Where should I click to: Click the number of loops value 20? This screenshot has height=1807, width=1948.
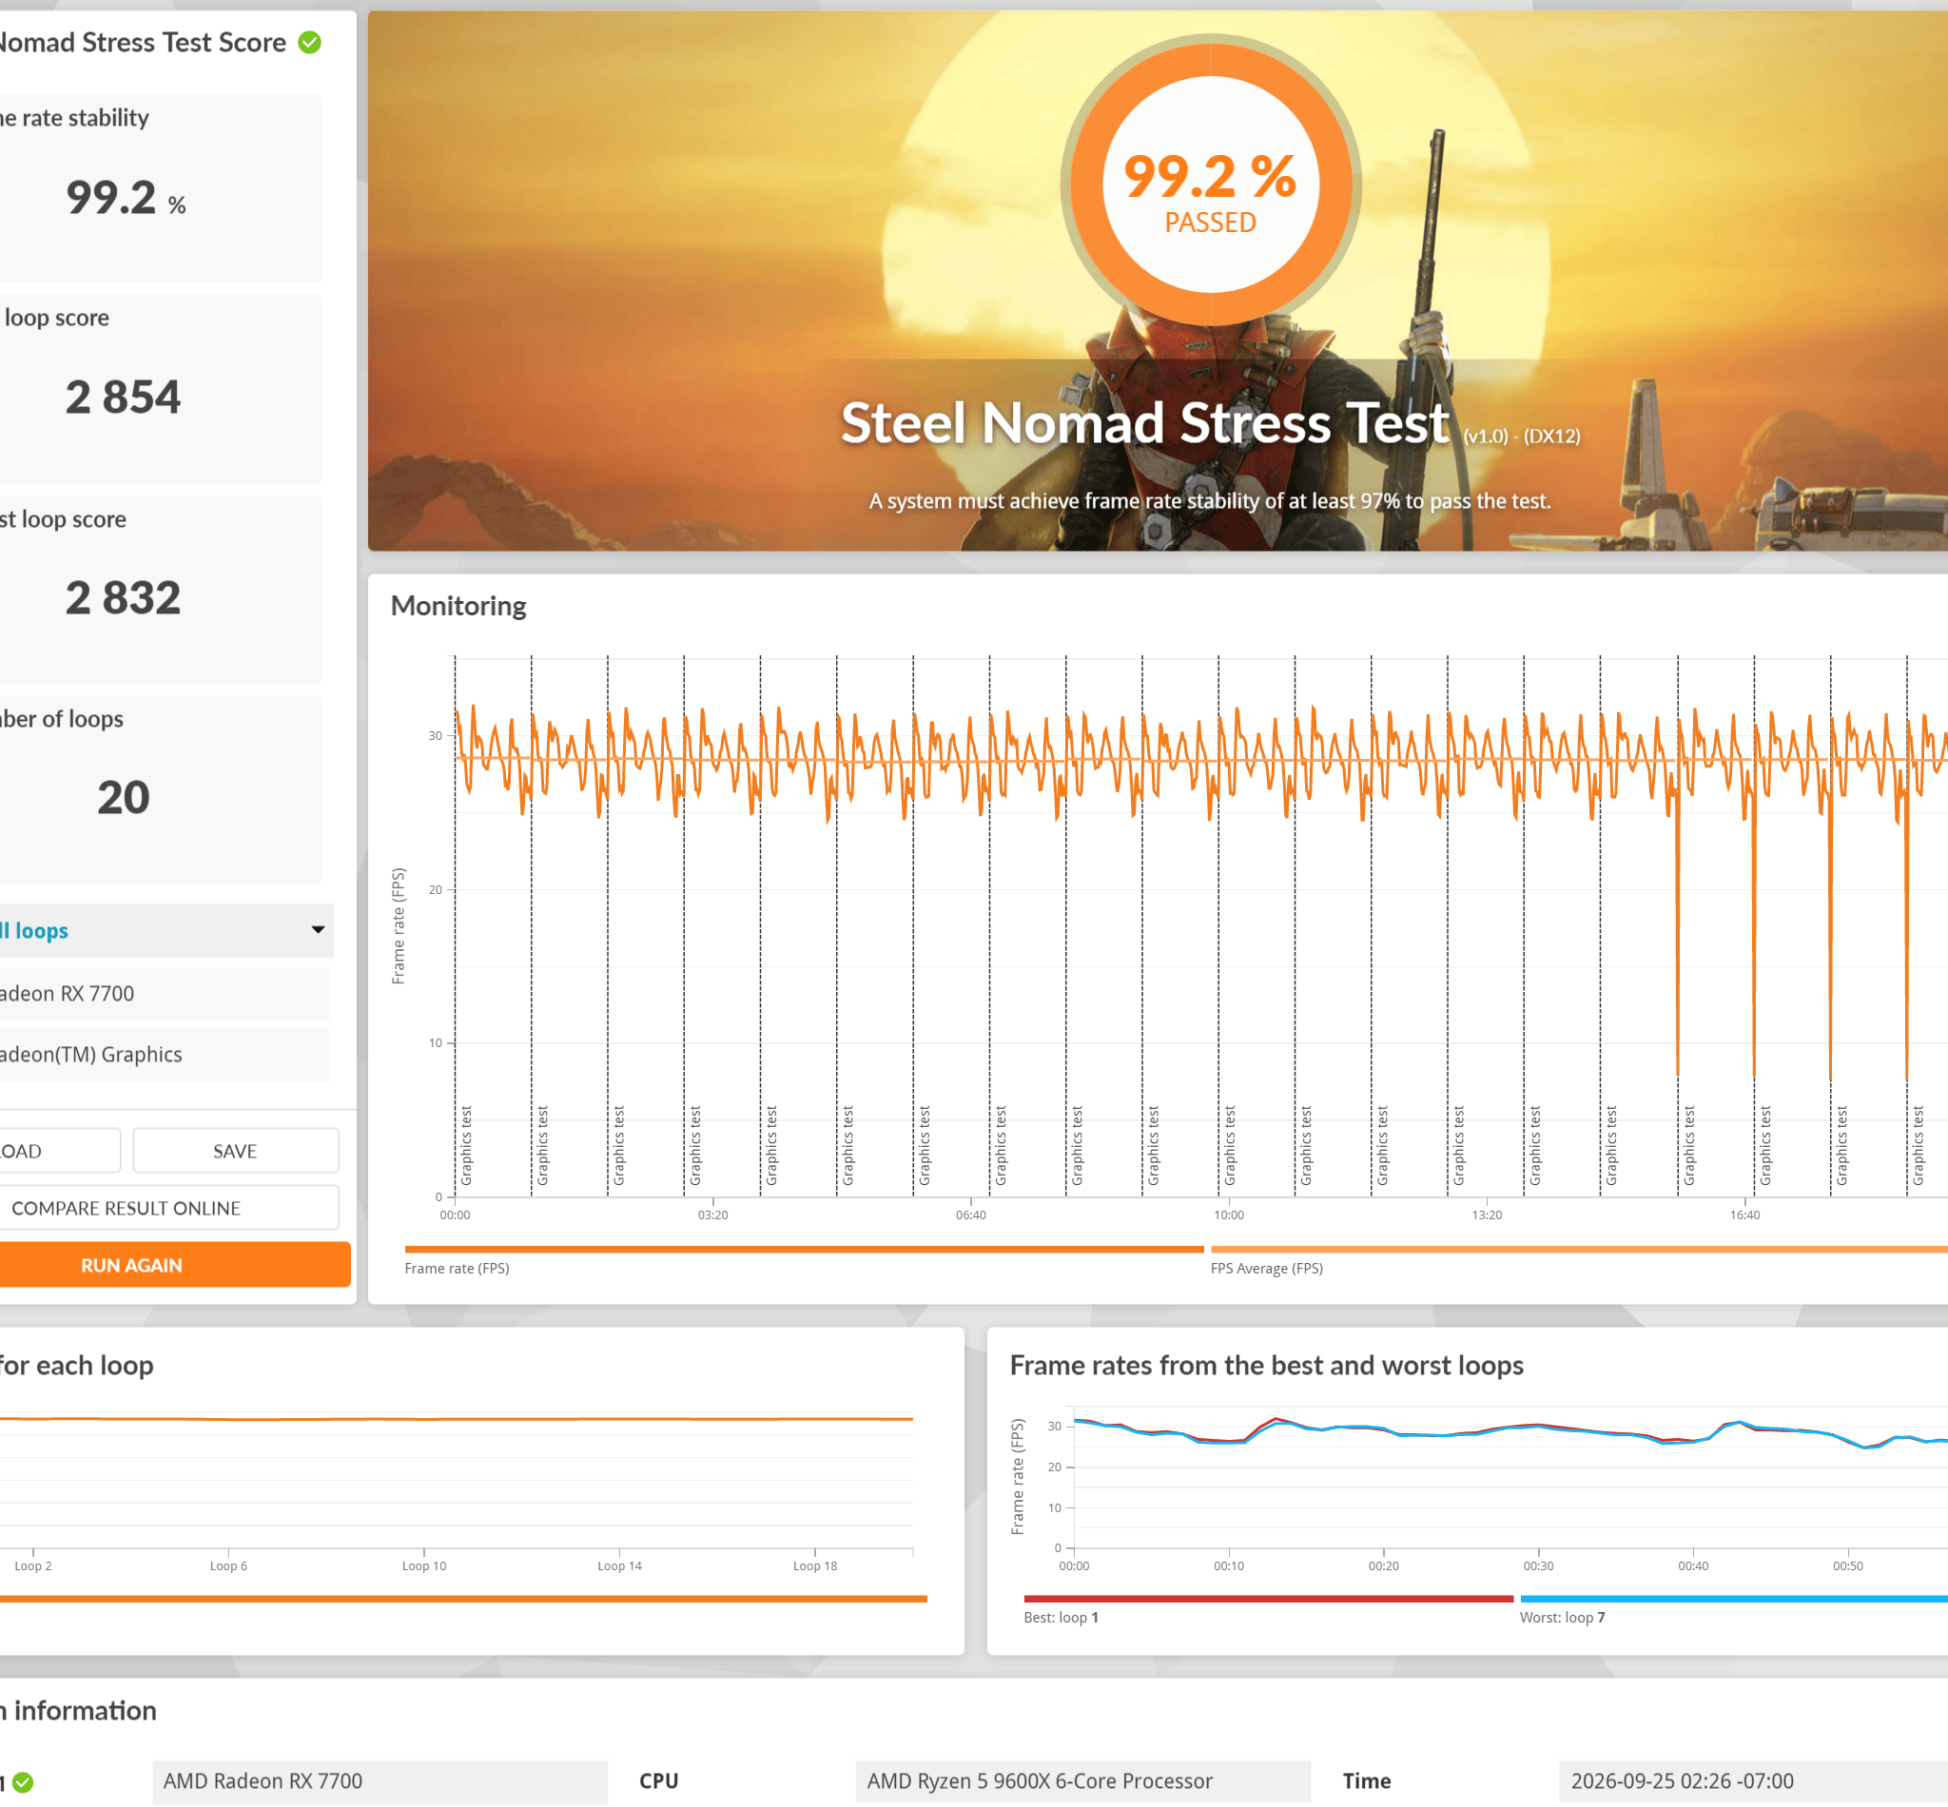tap(124, 798)
